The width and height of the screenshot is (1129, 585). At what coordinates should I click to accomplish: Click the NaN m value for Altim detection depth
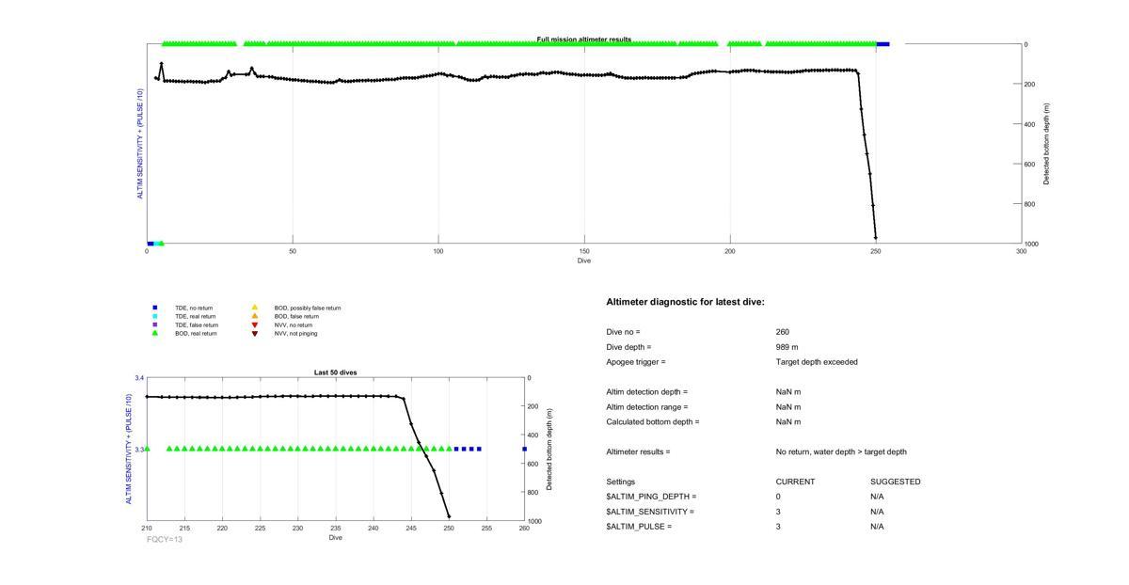[788, 392]
